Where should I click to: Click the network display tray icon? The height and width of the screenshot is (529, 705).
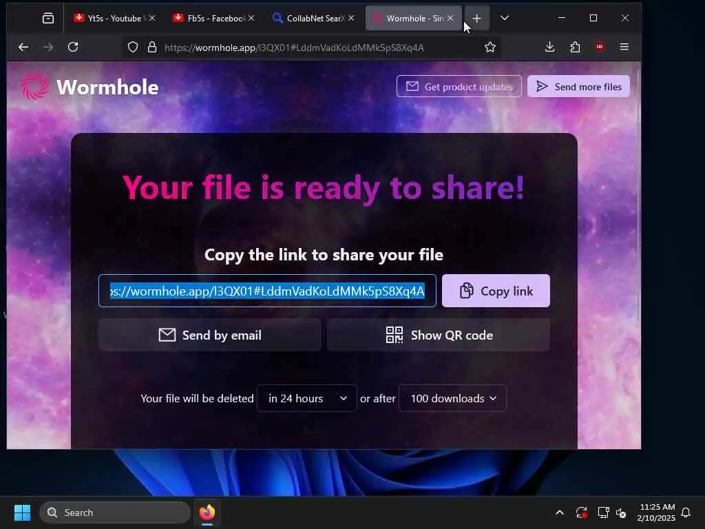click(603, 512)
